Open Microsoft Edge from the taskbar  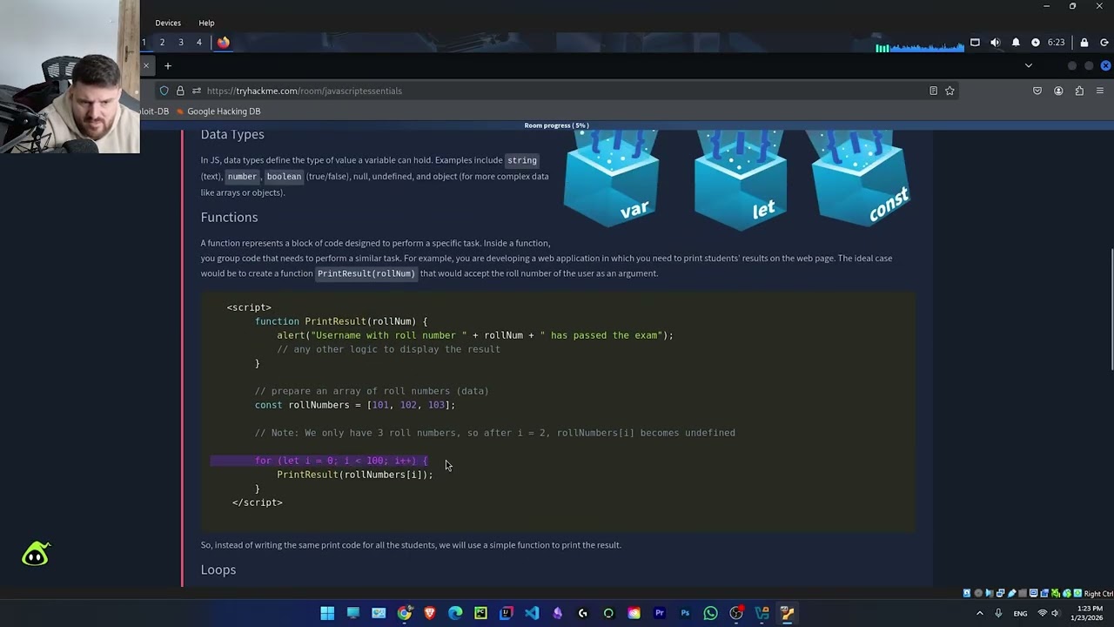[x=455, y=613]
